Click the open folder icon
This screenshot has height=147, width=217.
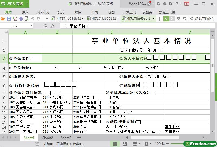[3, 19]
